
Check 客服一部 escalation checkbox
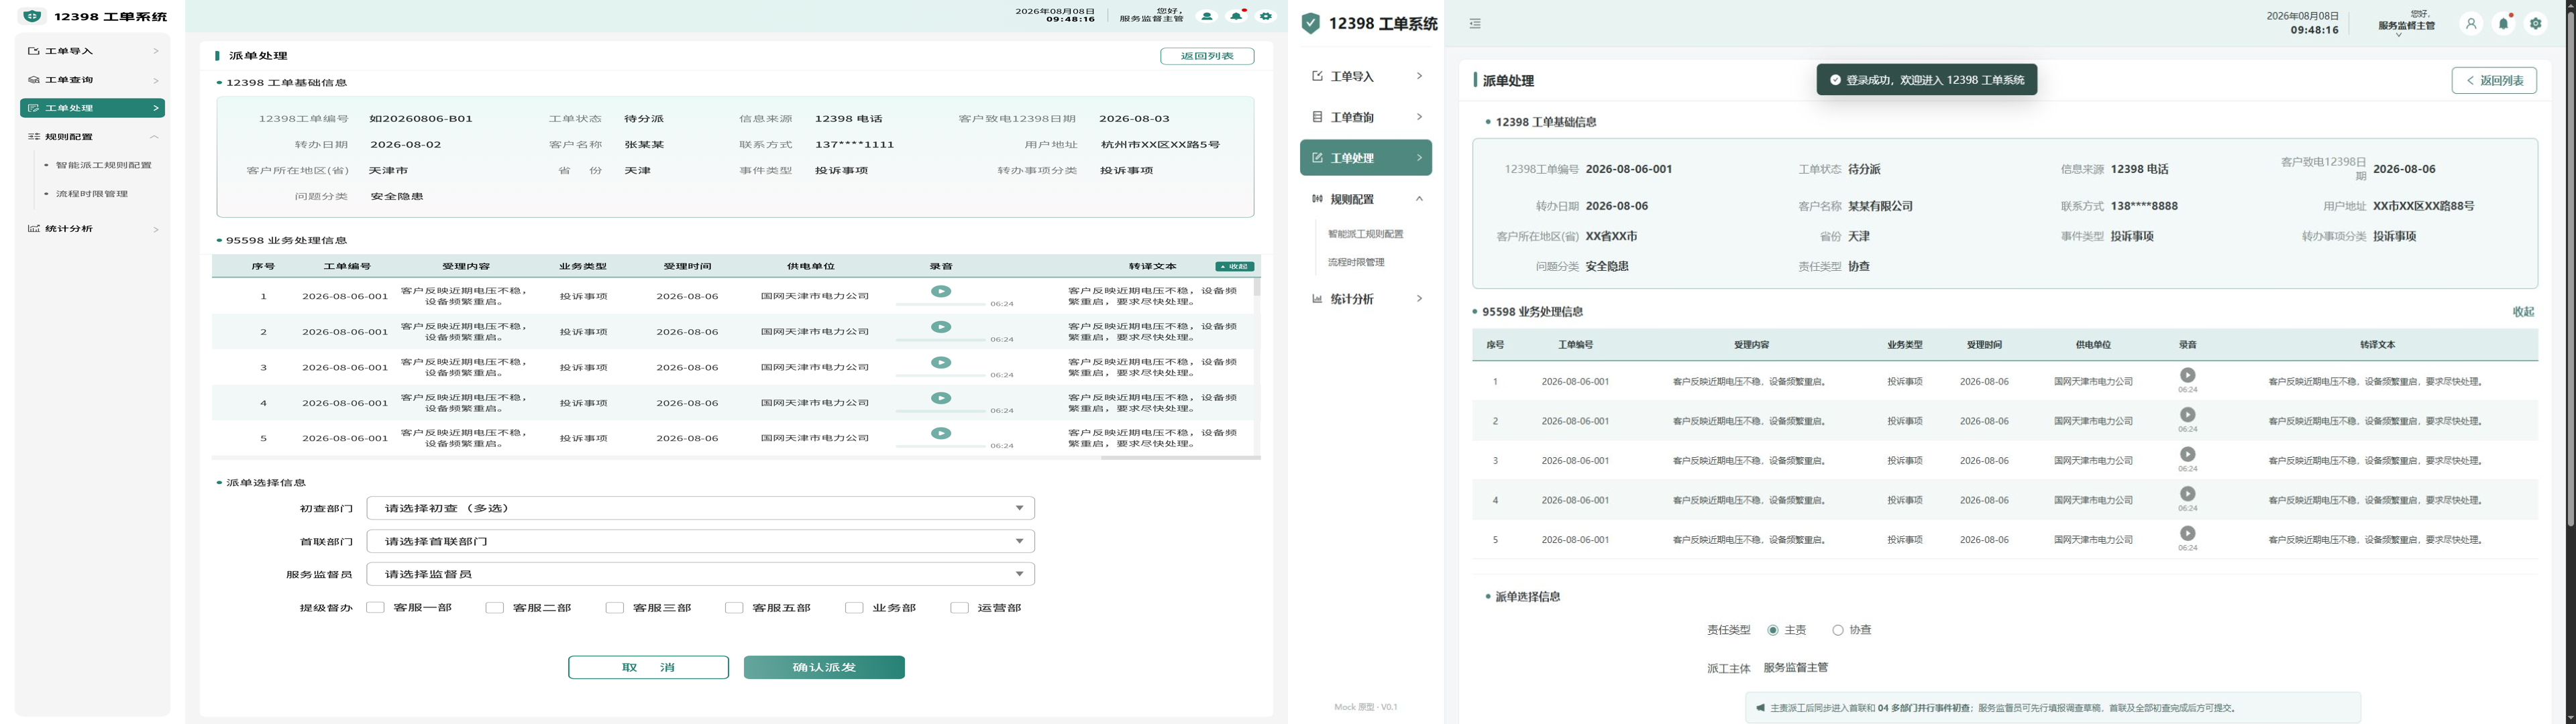[375, 607]
